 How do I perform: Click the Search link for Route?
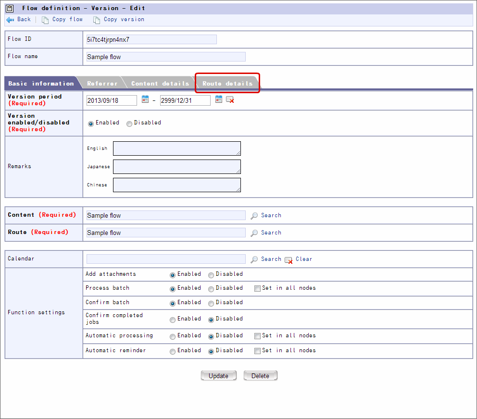[x=271, y=233]
